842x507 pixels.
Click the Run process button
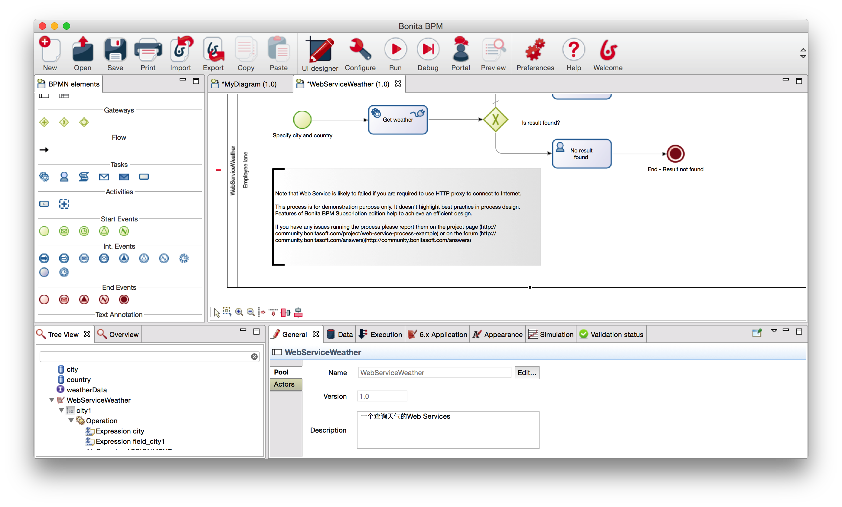(x=395, y=54)
